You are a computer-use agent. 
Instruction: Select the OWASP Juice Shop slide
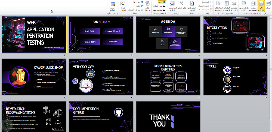point(34,77)
